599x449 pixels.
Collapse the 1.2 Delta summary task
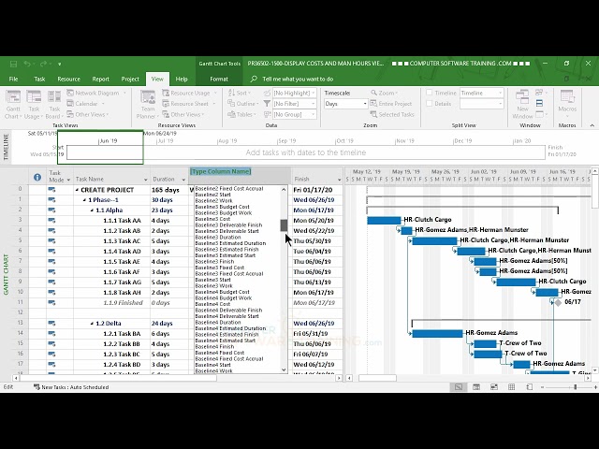point(92,324)
